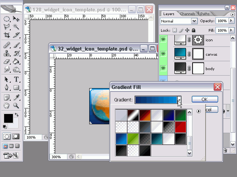The image size is (237, 177).
Task: Toggle lock transparent pixels
Action: click(x=174, y=30)
